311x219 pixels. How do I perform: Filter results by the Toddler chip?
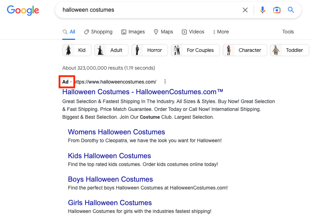coord(290,50)
